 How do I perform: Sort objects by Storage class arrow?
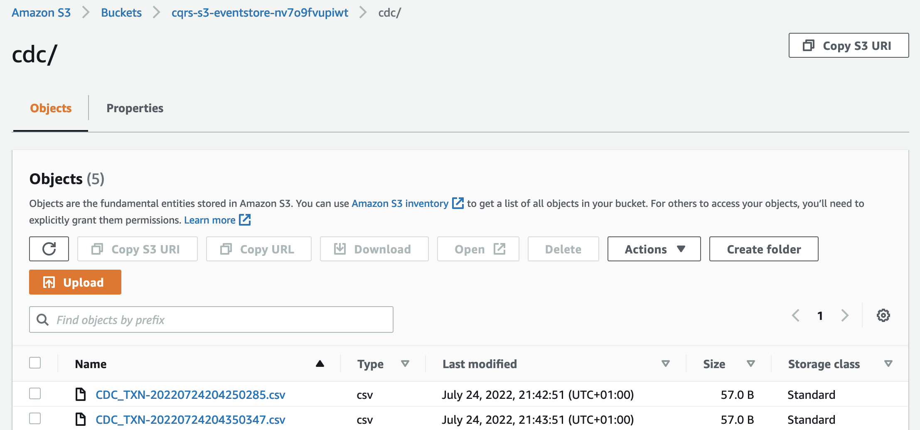tap(888, 364)
